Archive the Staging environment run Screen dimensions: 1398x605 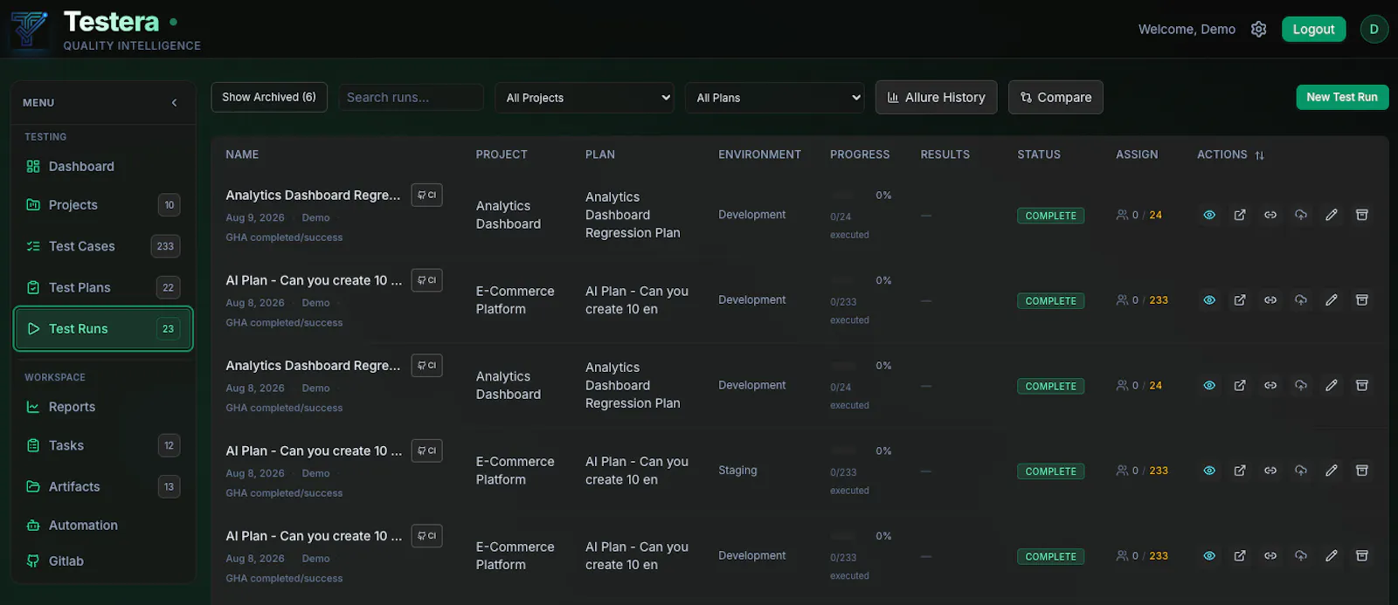(1361, 471)
